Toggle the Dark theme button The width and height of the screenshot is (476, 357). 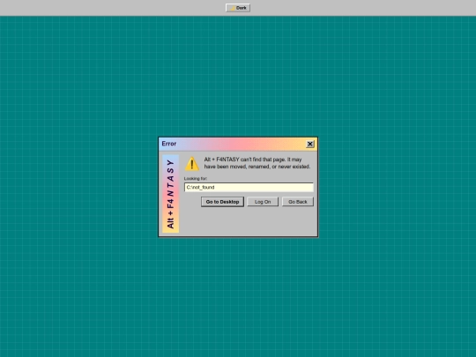tap(238, 8)
